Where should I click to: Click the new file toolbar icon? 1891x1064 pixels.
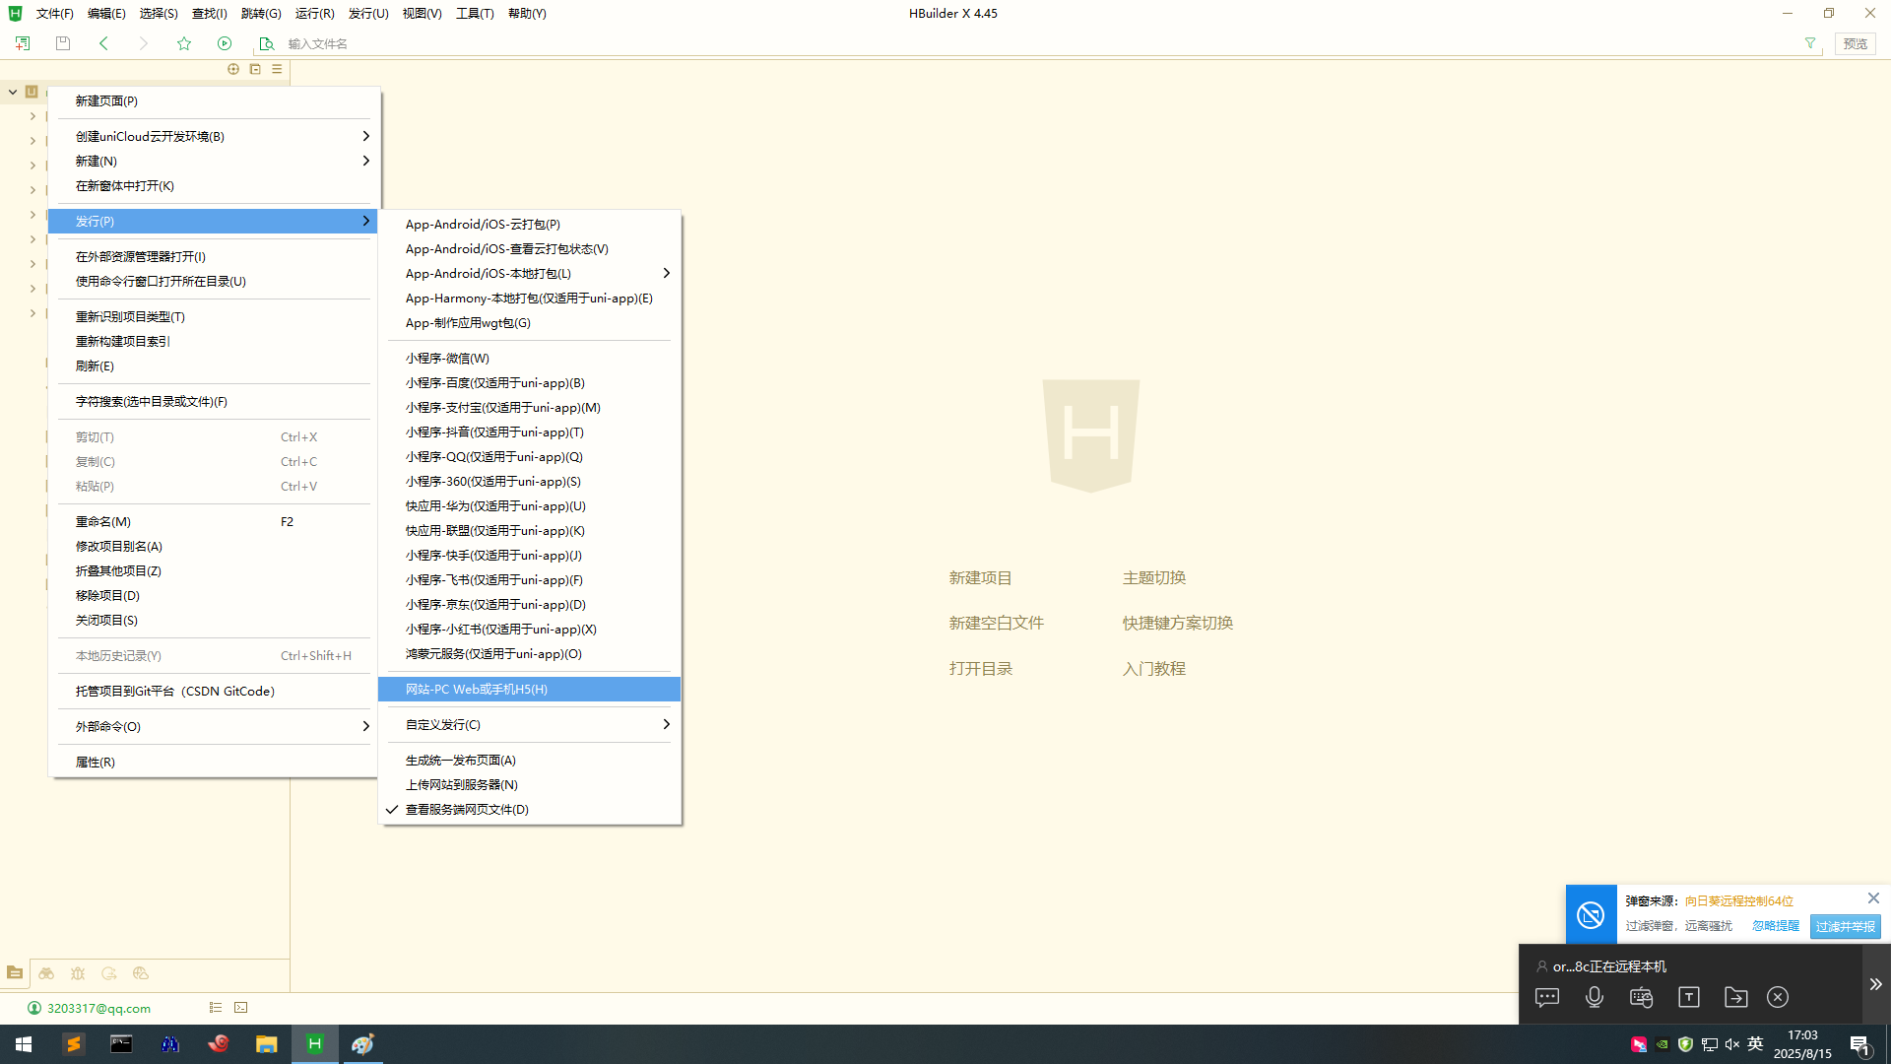[x=23, y=43]
